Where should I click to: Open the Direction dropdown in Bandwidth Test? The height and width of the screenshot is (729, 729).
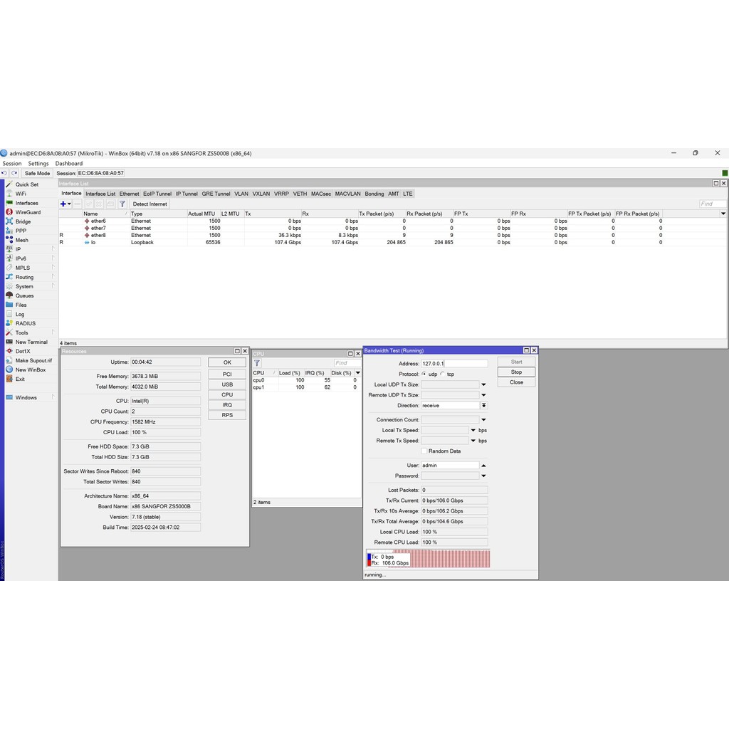coord(483,405)
